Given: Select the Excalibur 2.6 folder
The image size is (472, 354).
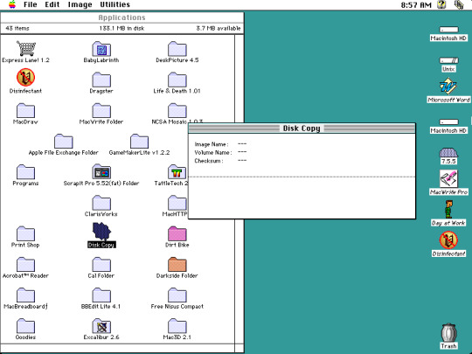Looking at the screenshot, I should (101, 326).
